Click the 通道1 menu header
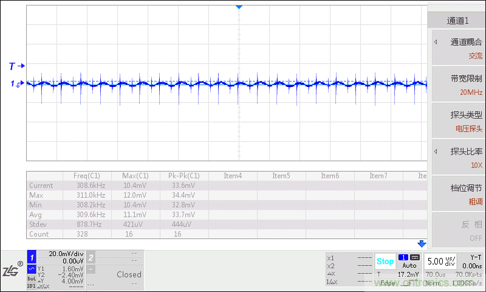 coord(457,20)
